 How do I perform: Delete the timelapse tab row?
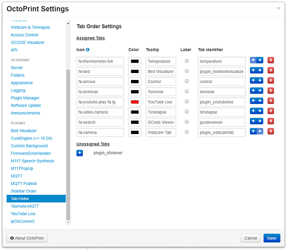click(271, 111)
